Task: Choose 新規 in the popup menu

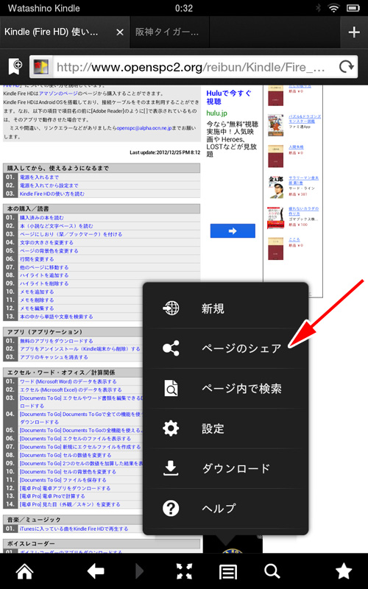Action: click(x=226, y=308)
